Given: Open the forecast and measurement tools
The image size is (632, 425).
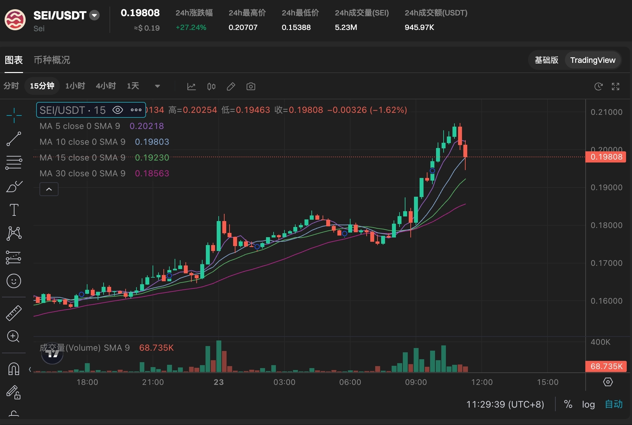Looking at the screenshot, I should (x=14, y=257).
